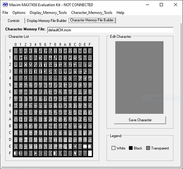Viewport: 183px width, 169px height.
Task: Pick the opening parenthesis character in row 3
Action: [x=90, y=71]
